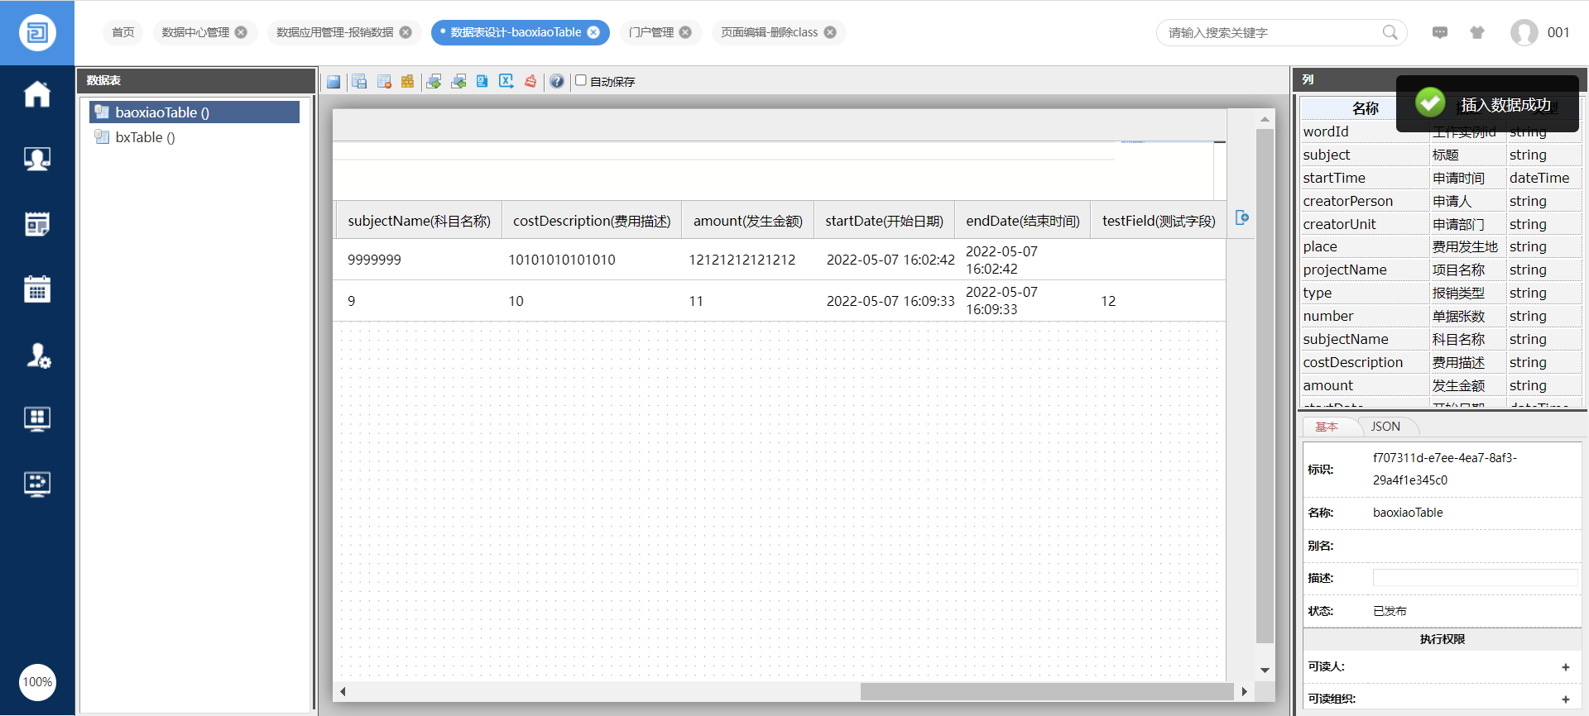This screenshot has width=1589, height=716.
Task: Click the user settings sidebar icon
Action: coord(37,356)
